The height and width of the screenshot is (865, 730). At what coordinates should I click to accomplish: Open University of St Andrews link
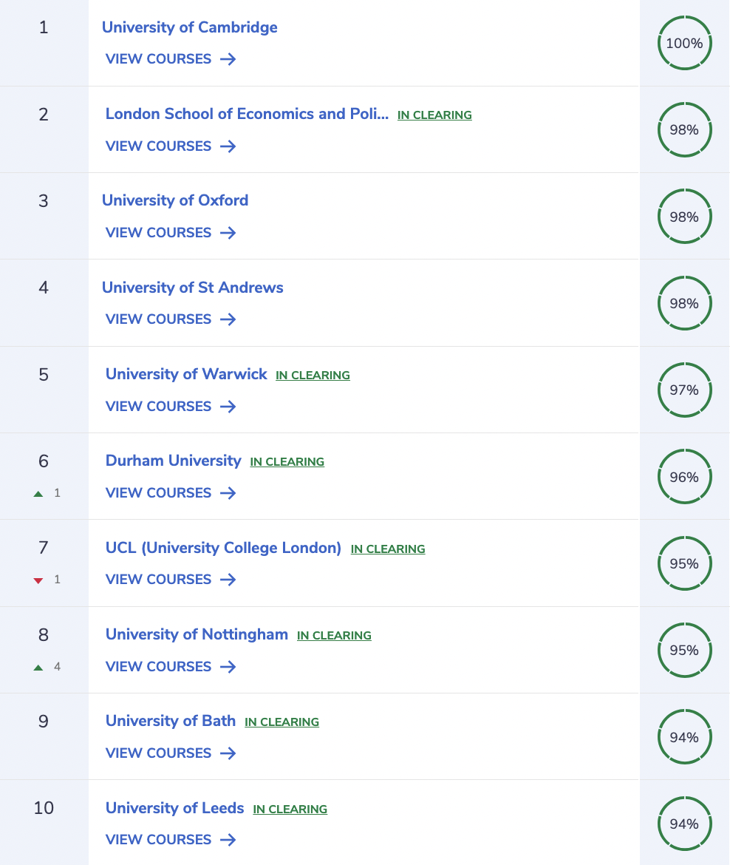192,288
